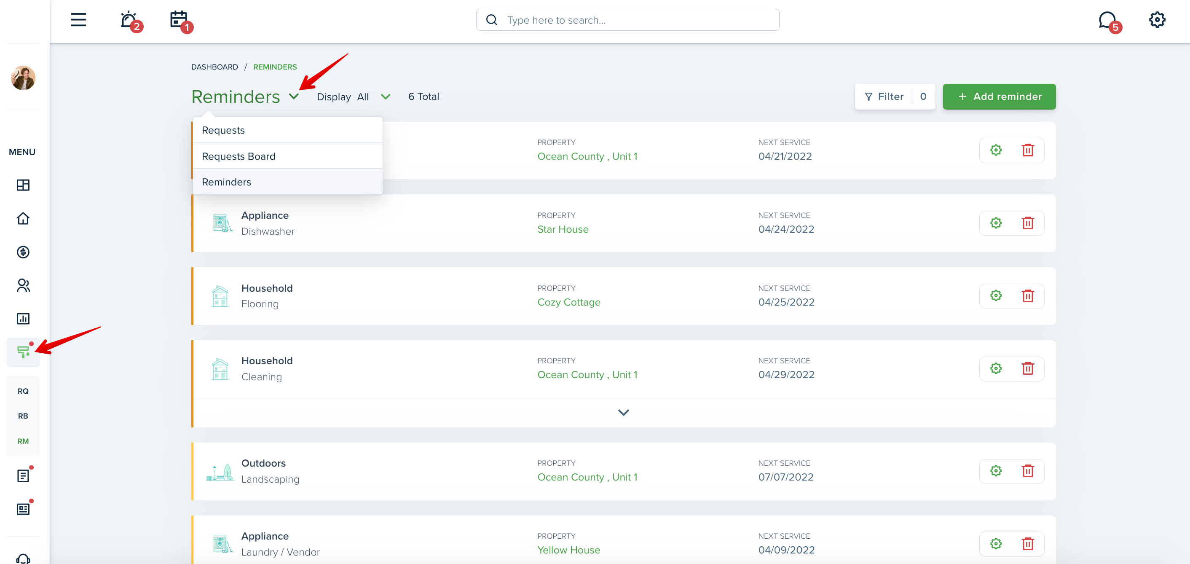Go to DASHBOARD breadcrumb
The height and width of the screenshot is (564, 1190).
(214, 67)
